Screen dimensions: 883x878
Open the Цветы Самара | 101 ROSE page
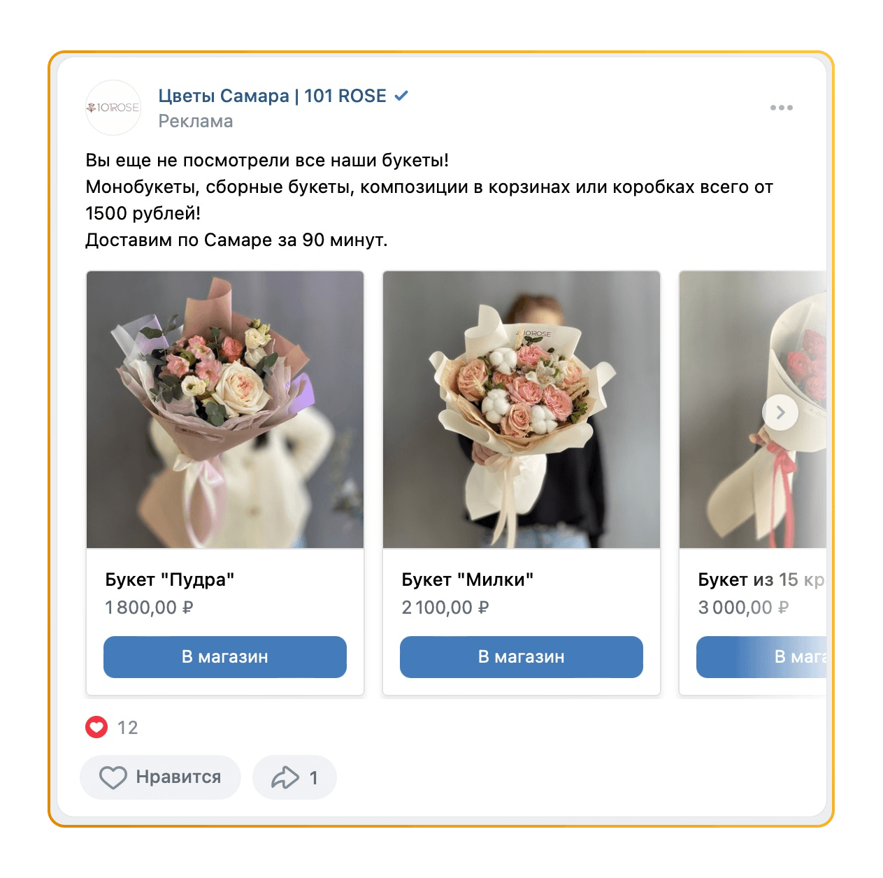[x=272, y=96]
